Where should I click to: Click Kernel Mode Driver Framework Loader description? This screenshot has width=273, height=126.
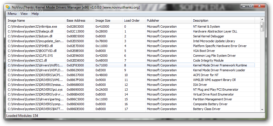pos(219,70)
